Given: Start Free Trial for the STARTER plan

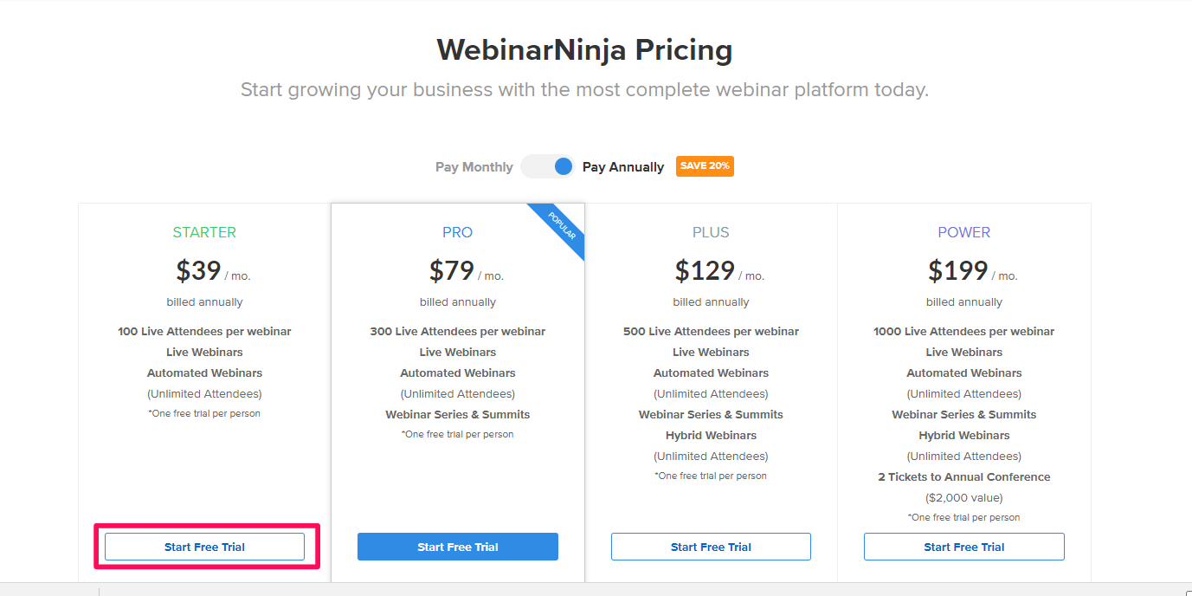Looking at the screenshot, I should pos(204,546).
